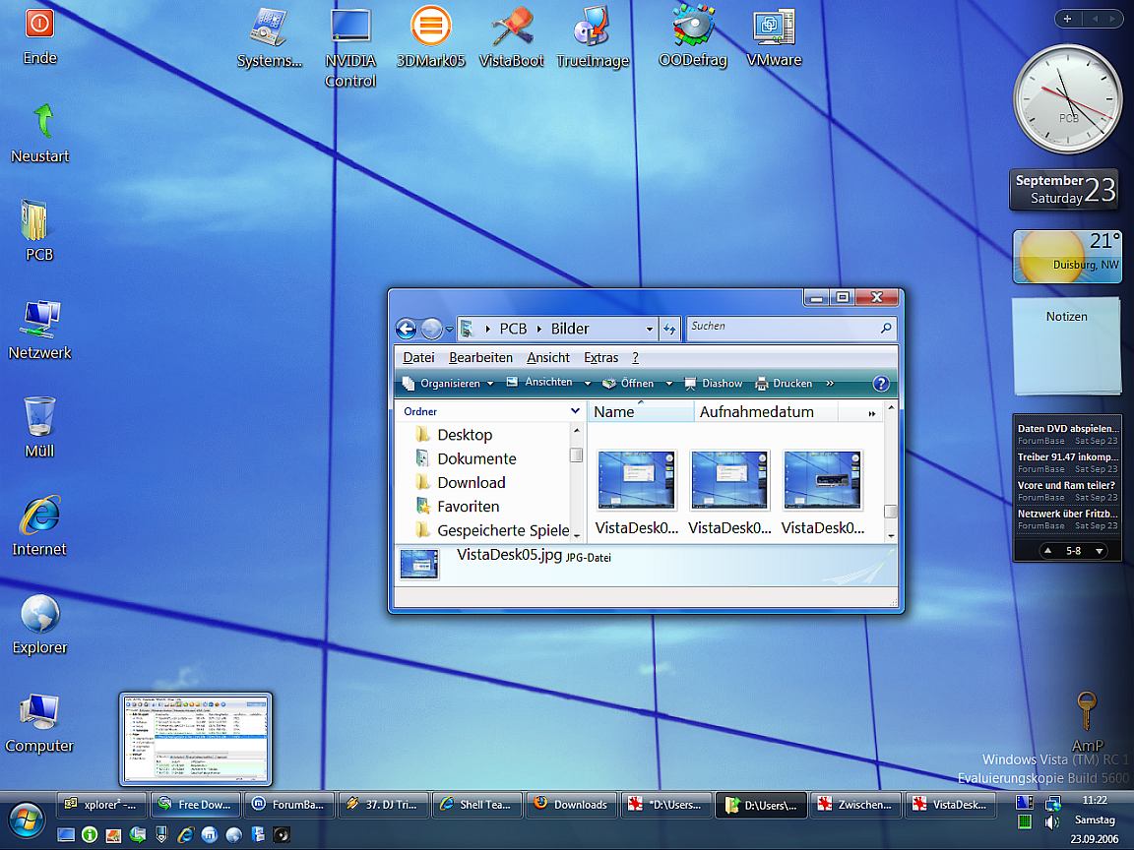
Task: Click the search magnifier in Suchen box
Action: 886,328
